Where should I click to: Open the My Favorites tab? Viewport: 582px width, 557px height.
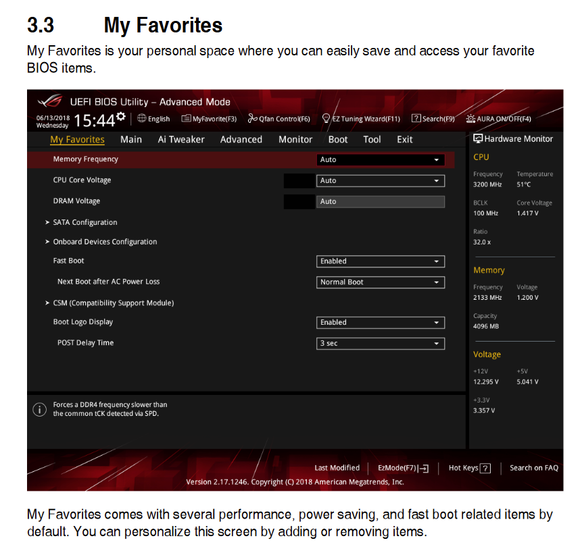pos(77,140)
